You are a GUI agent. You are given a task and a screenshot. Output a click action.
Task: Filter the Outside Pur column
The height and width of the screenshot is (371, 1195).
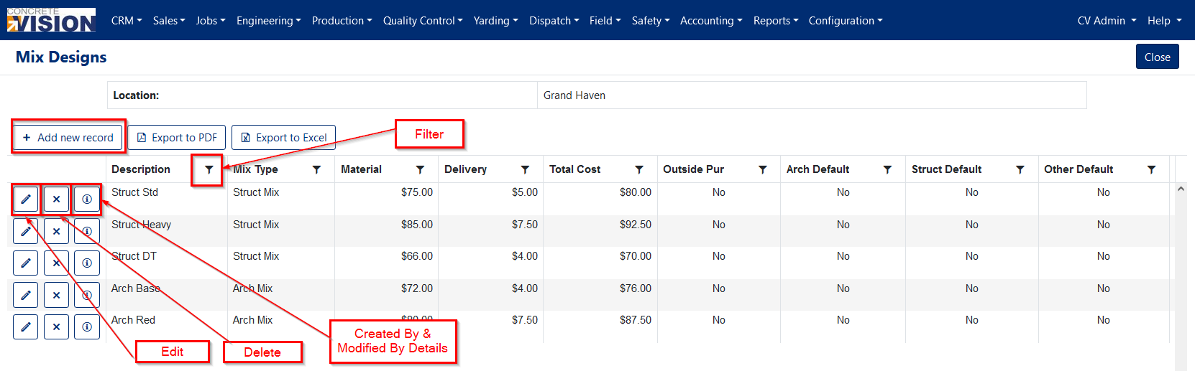coord(762,169)
